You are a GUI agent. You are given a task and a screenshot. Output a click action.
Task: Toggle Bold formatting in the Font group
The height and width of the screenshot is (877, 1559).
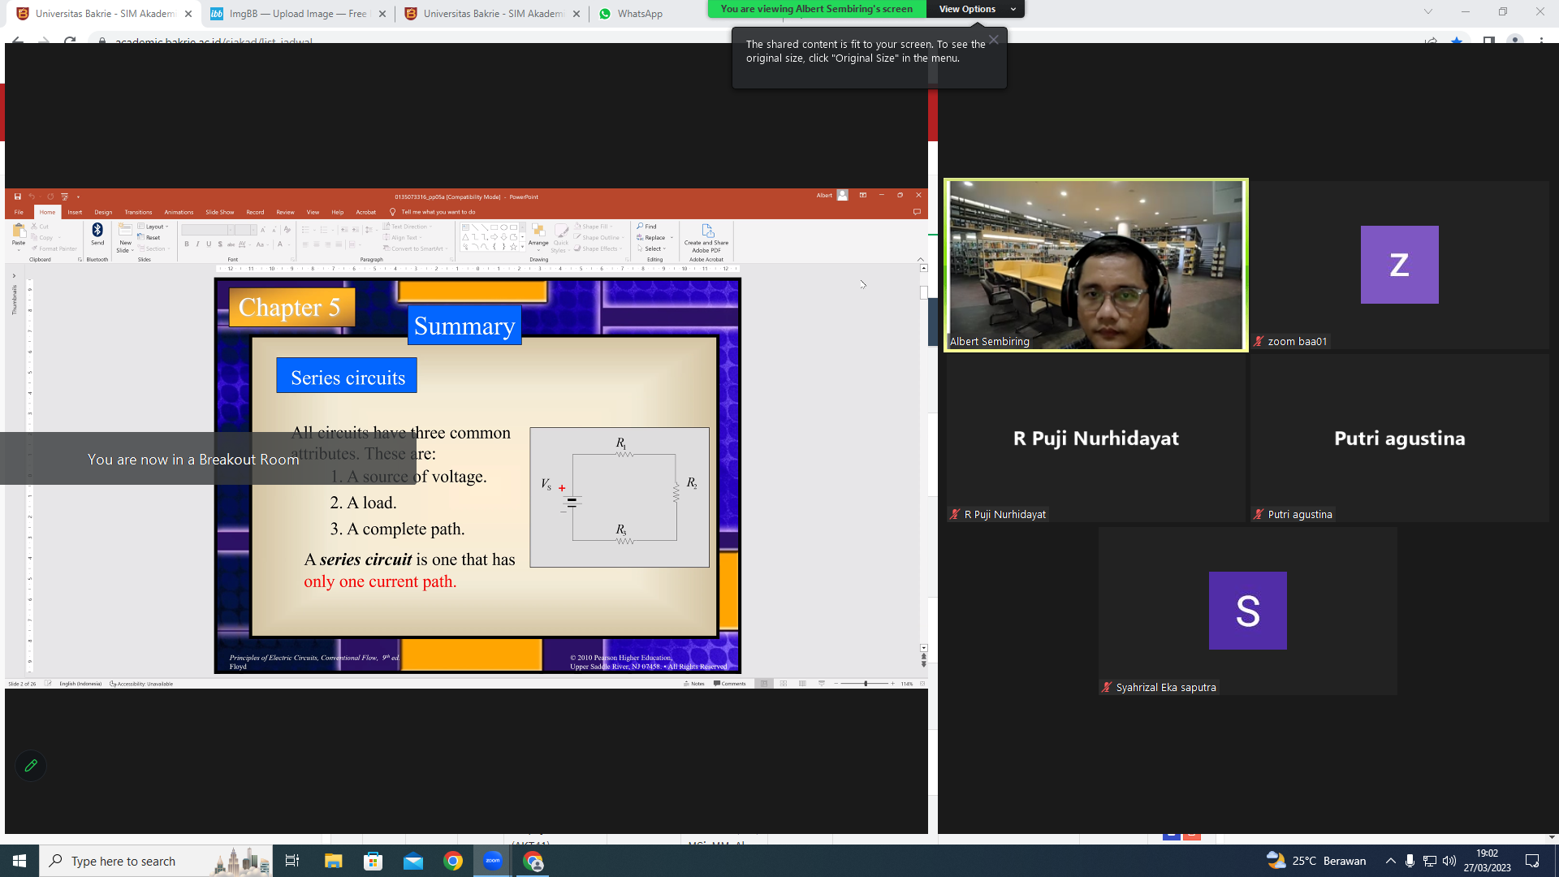tap(187, 244)
